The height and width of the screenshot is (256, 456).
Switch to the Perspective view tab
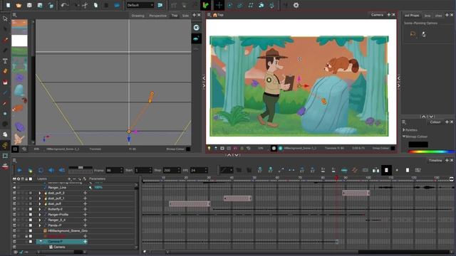coord(158,16)
